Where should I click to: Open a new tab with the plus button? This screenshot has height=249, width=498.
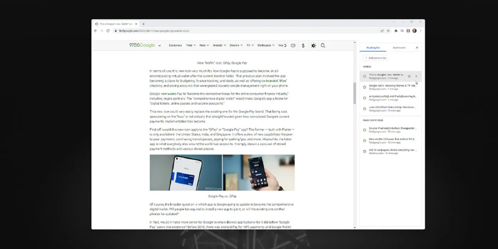coord(143,24)
